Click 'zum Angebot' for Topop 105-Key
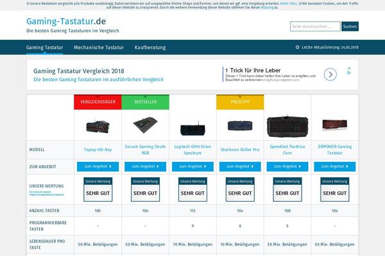The height and width of the screenshot is (256, 385). pos(98,166)
